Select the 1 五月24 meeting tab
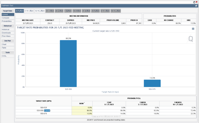Viewport: 199px width, 123px height. point(68,11)
